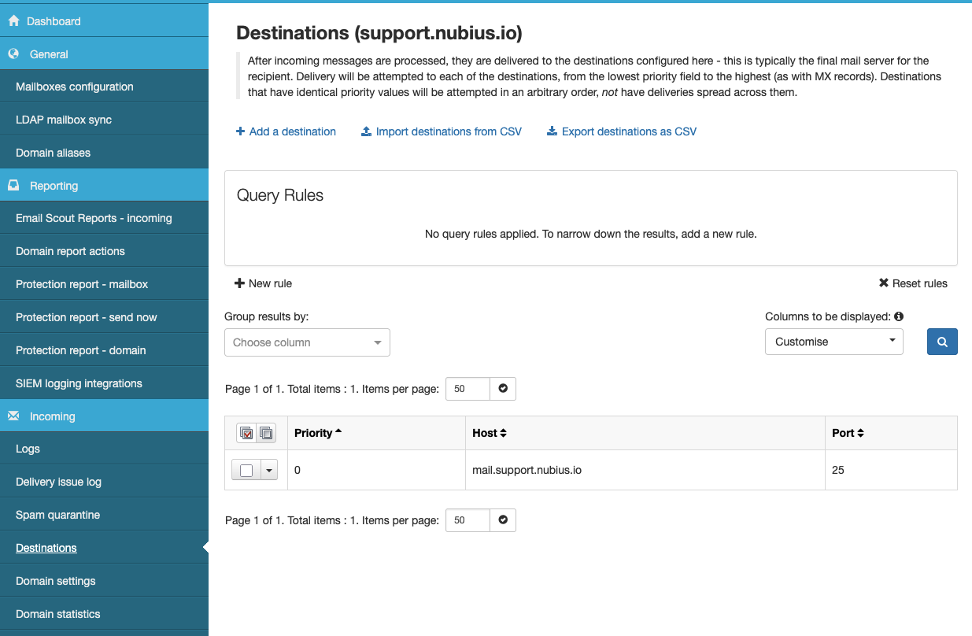This screenshot has width=972, height=636.
Task: Open the row action dropdown arrow
Action: (268, 471)
